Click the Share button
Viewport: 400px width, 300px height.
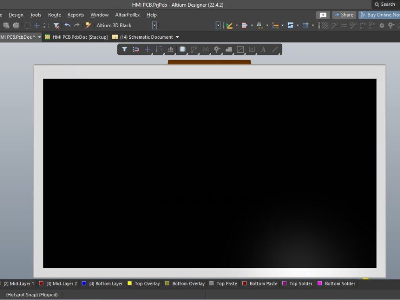(344, 15)
